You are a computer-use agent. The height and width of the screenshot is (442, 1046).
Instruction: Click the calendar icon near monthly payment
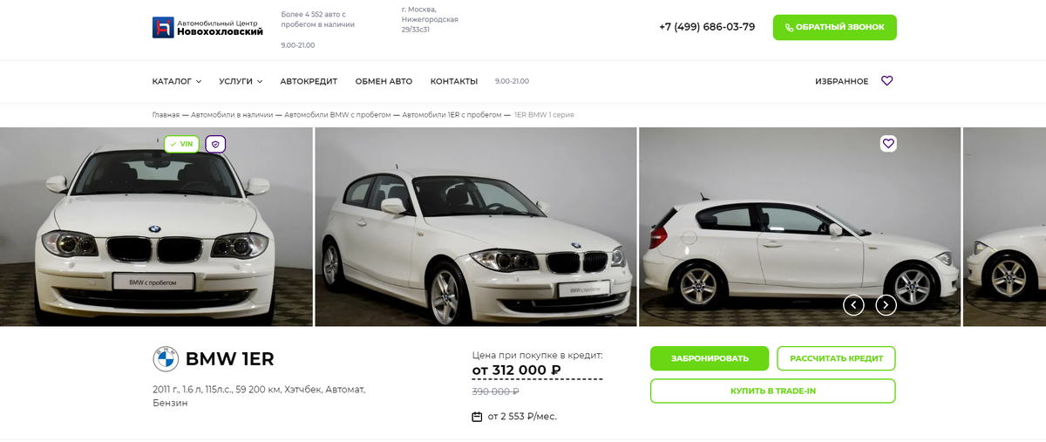(x=477, y=417)
